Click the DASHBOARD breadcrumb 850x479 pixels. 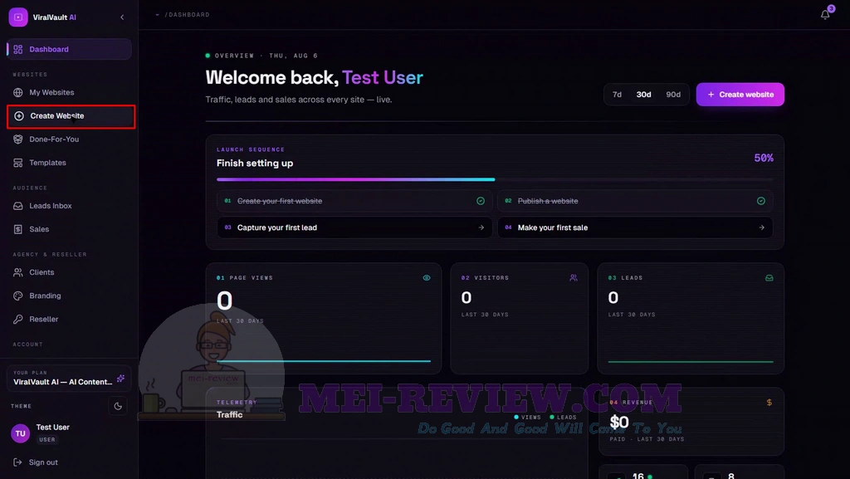pyautogui.click(x=188, y=15)
